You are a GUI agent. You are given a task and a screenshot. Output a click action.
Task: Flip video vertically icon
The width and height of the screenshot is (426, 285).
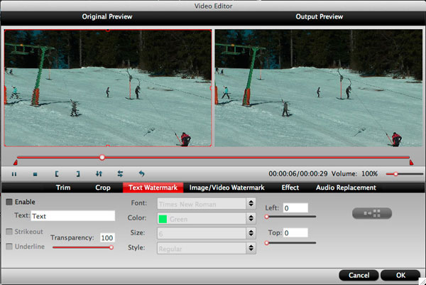pyautogui.click(x=99, y=173)
